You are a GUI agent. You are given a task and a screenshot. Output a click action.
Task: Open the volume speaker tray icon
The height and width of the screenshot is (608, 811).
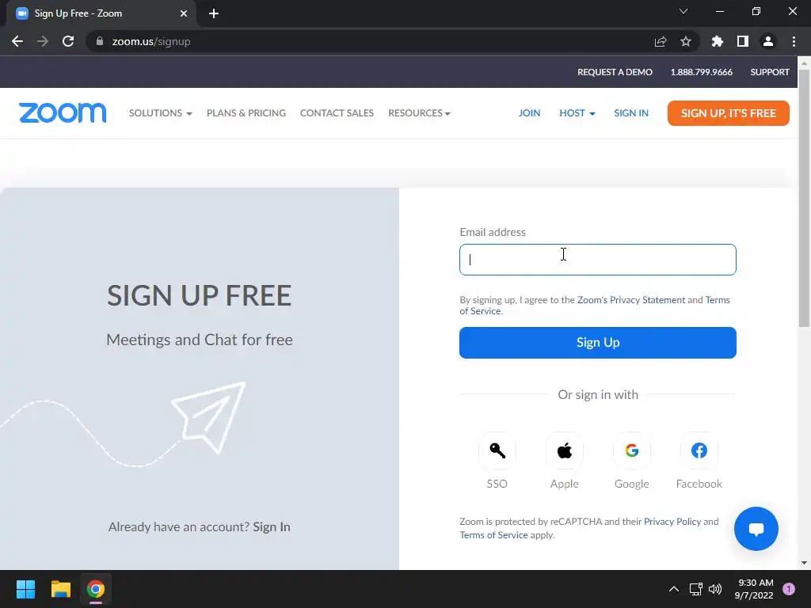pyautogui.click(x=715, y=589)
